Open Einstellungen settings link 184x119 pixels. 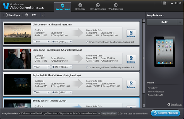(176, 105)
